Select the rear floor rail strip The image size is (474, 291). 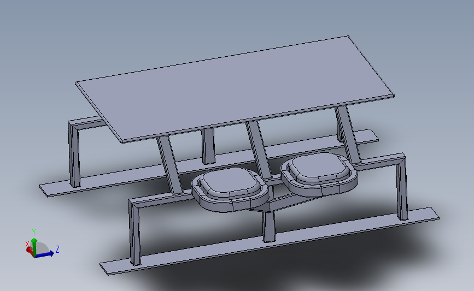pyautogui.click(x=209, y=163)
